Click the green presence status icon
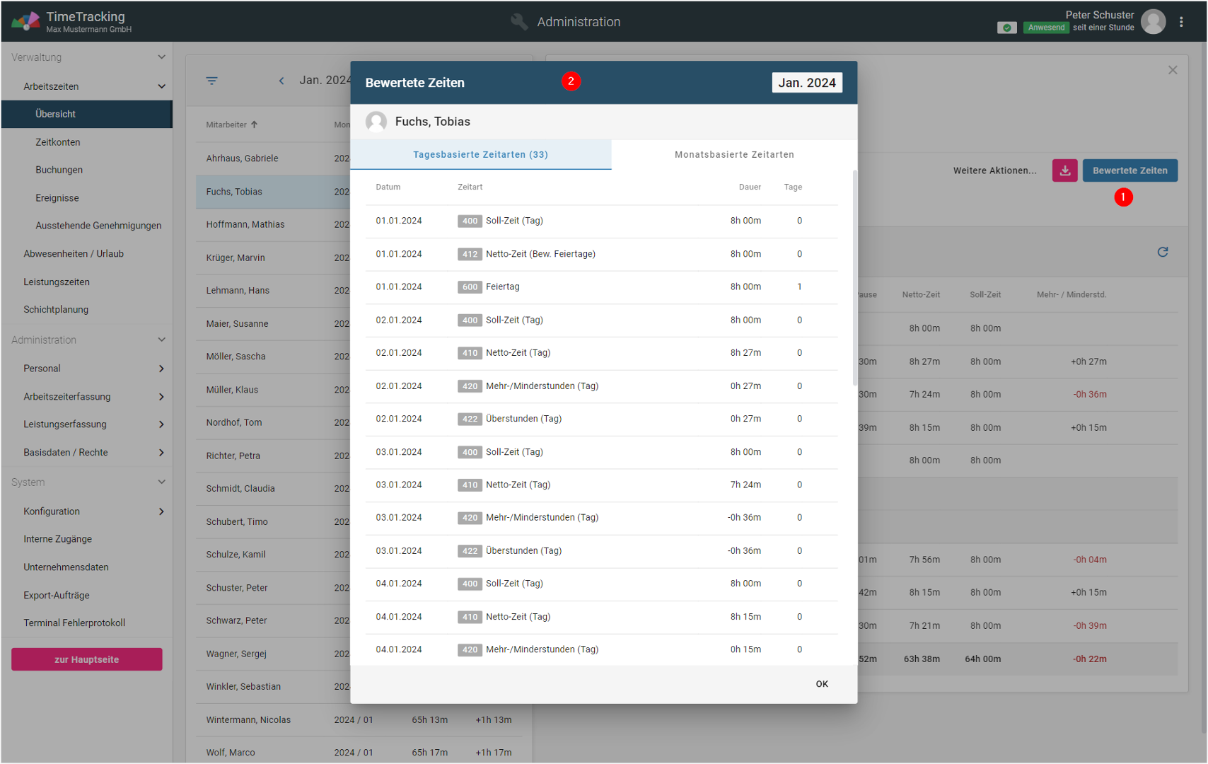 pyautogui.click(x=1006, y=28)
